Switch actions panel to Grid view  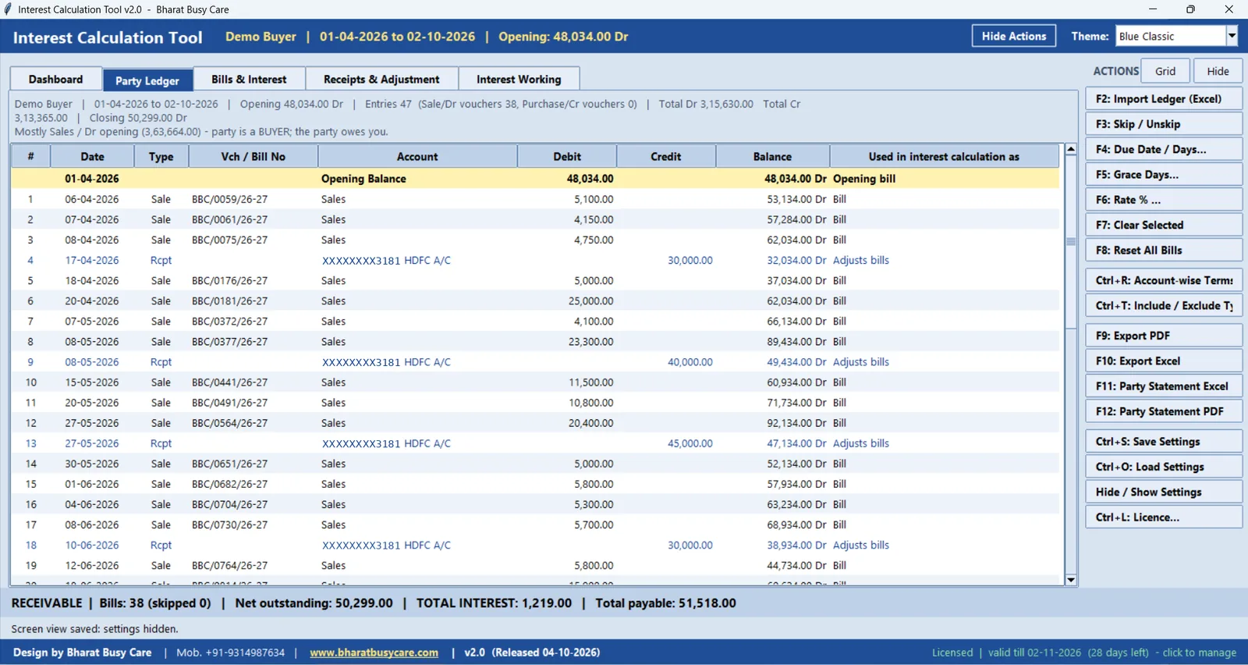point(1165,71)
